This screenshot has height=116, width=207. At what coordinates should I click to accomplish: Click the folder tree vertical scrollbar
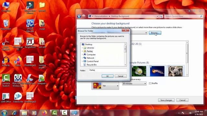(x=125, y=54)
